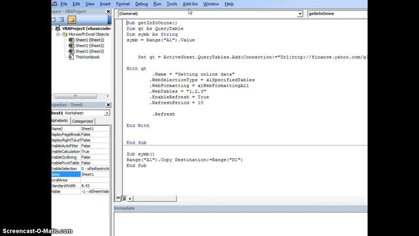This screenshot has width=419, height=236.
Task: Open the Debug menu
Action: pyautogui.click(x=141, y=4)
